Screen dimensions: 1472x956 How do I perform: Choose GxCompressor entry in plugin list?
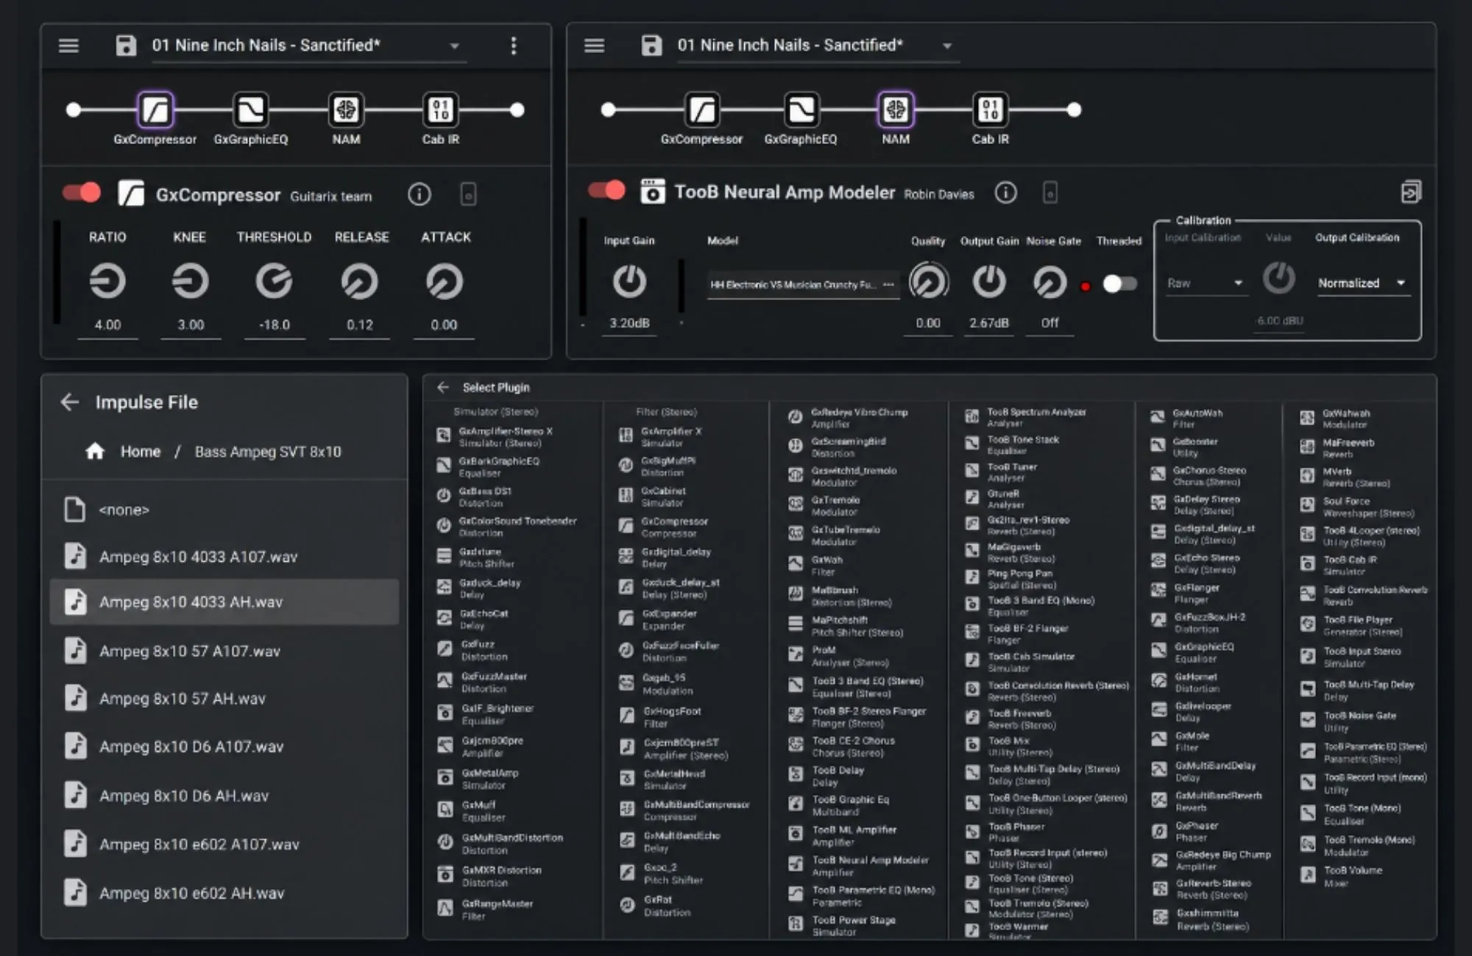[664, 527]
